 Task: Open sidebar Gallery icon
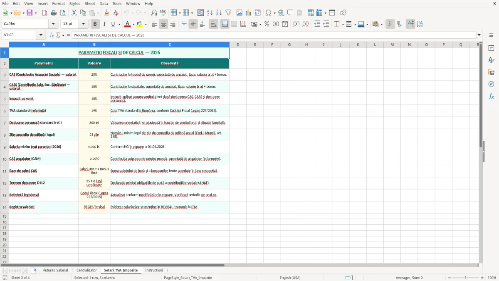tap(491, 72)
